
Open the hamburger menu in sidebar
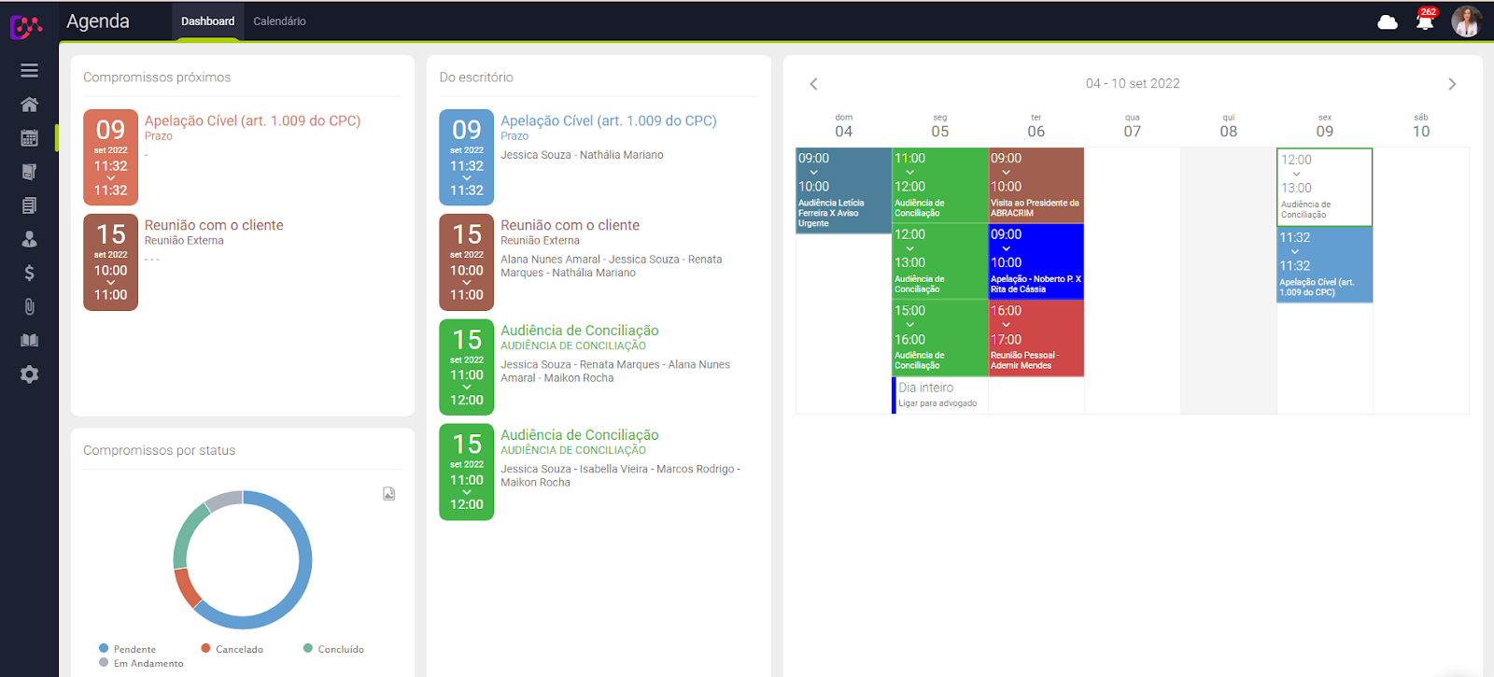click(x=29, y=70)
